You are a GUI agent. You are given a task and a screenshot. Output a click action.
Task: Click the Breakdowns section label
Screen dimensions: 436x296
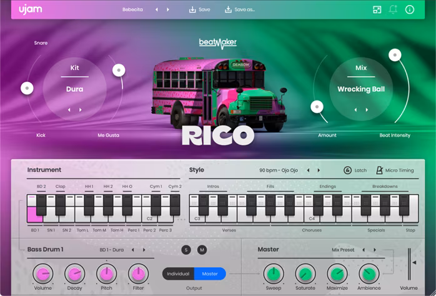pyautogui.click(x=385, y=187)
